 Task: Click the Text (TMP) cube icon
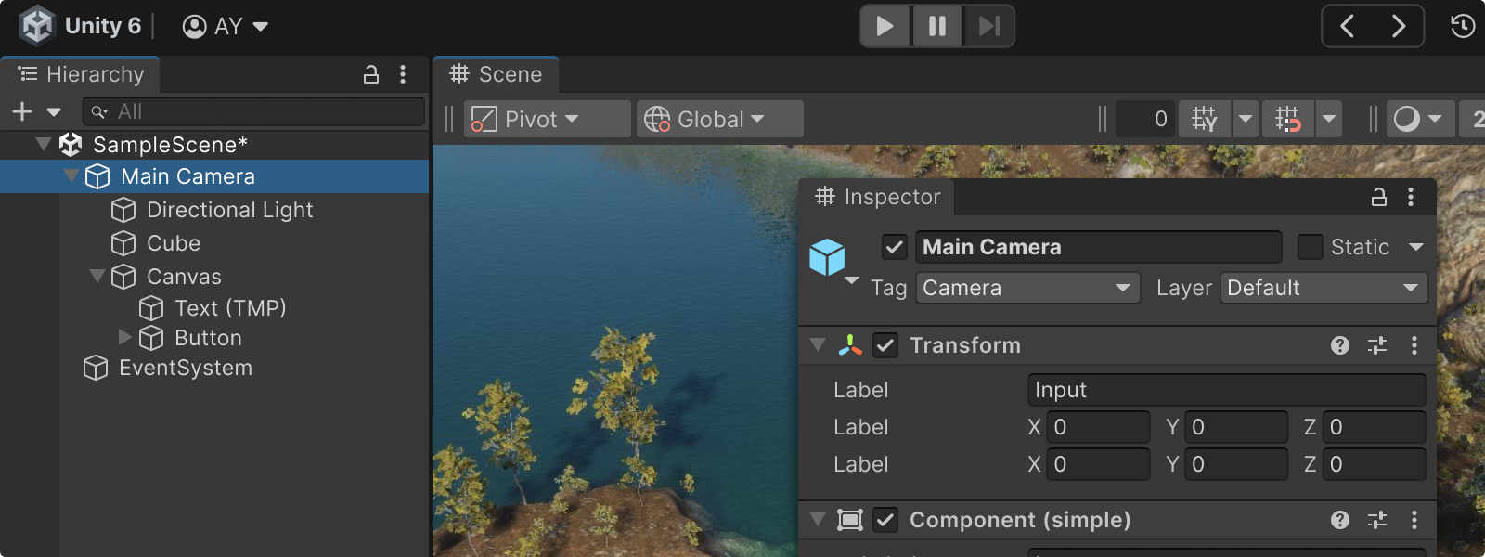pyautogui.click(x=151, y=308)
